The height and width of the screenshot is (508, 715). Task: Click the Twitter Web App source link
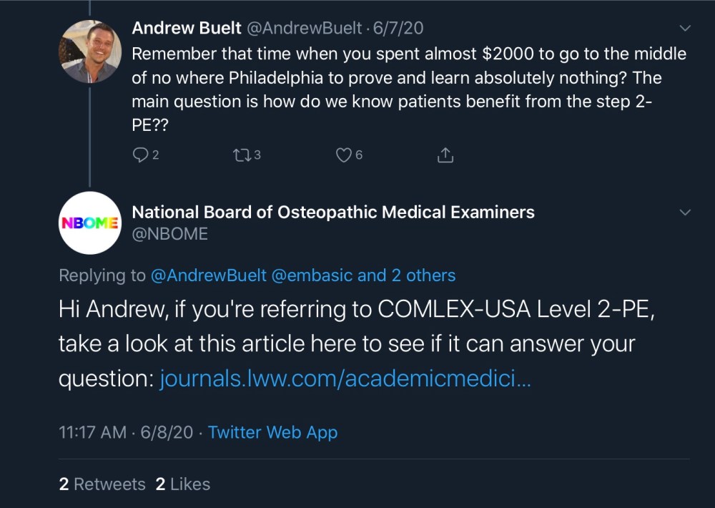click(x=272, y=432)
